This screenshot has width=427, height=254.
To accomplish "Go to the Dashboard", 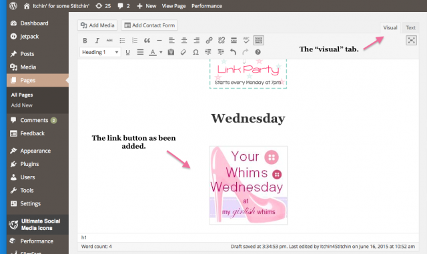I will click(37, 23).
